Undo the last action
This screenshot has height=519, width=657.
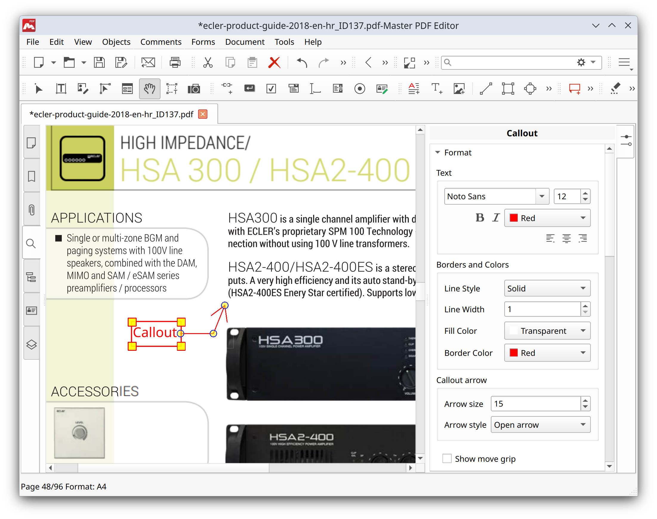click(x=302, y=63)
